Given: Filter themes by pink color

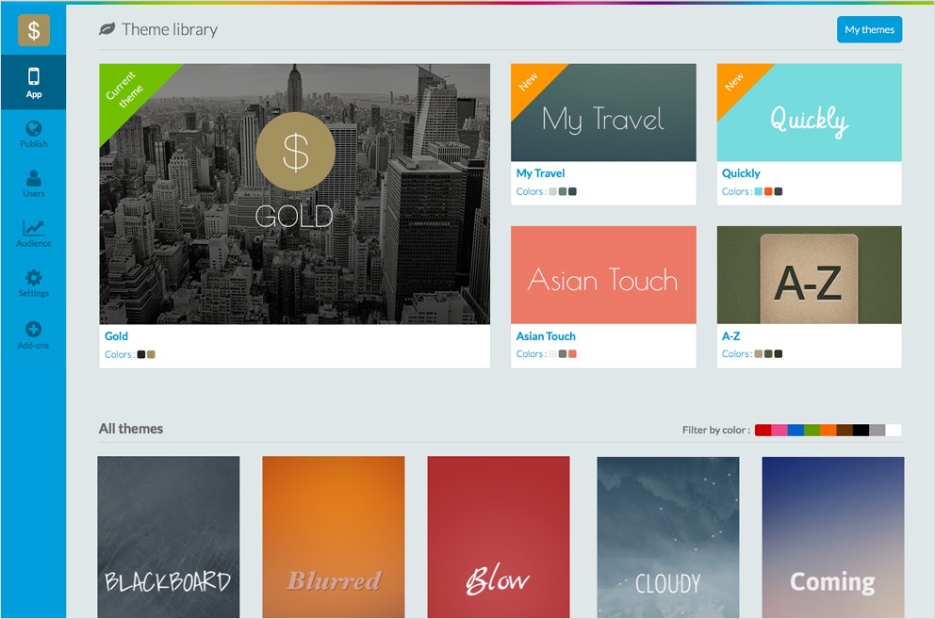Looking at the screenshot, I should pos(779,430).
